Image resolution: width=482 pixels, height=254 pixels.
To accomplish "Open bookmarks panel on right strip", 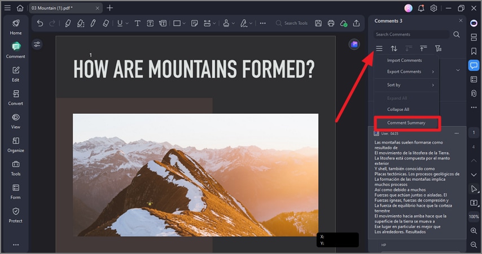I will [474, 51].
